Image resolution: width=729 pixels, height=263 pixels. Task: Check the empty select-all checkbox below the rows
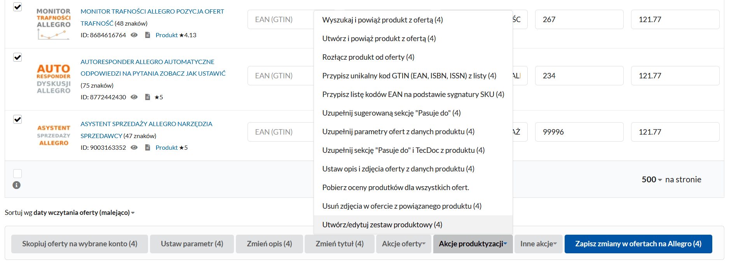pyautogui.click(x=17, y=173)
